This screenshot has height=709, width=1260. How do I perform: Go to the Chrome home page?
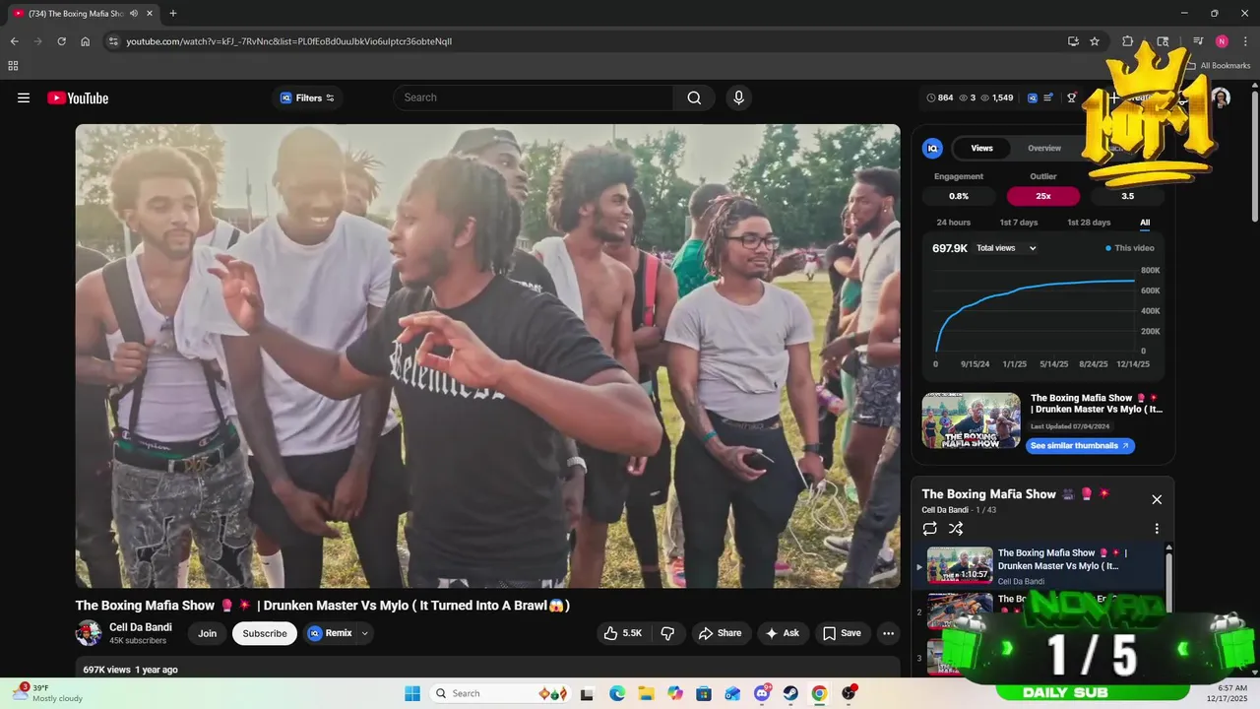click(x=86, y=41)
